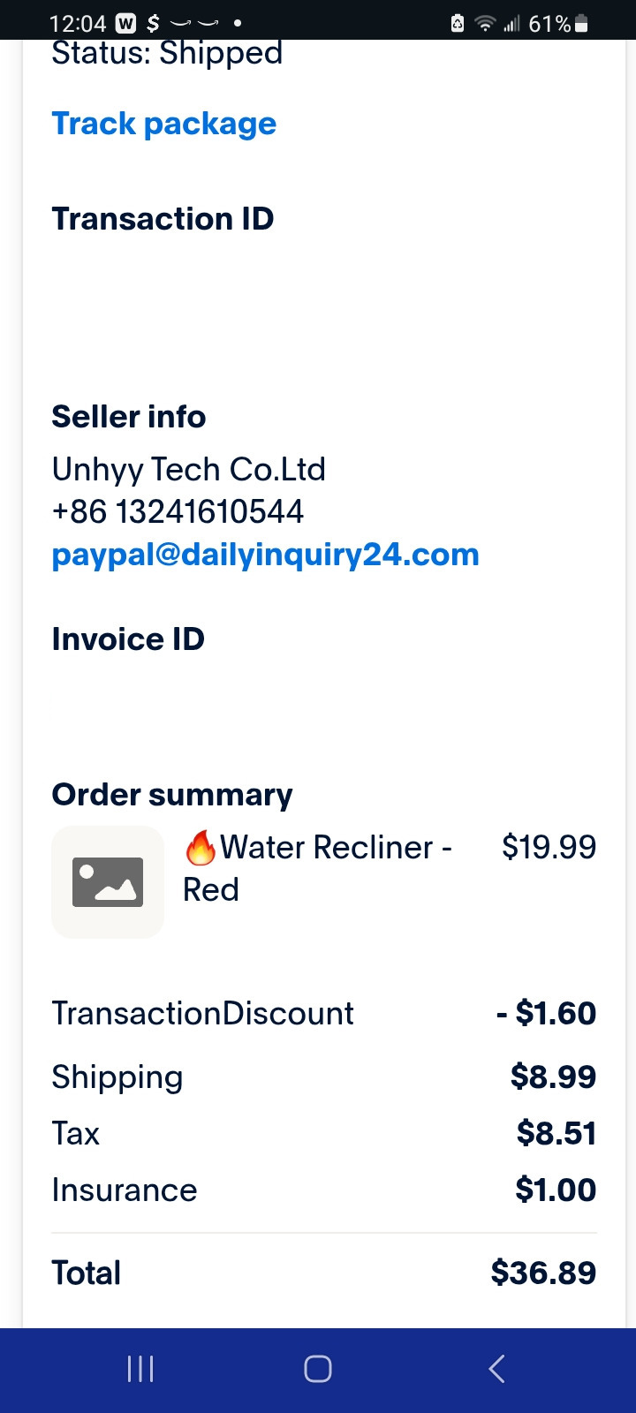Open the Track package link
This screenshot has height=1413, width=636.
(x=164, y=124)
